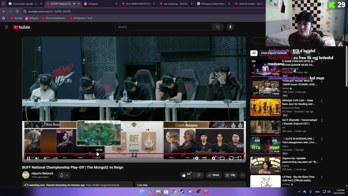The width and height of the screenshot is (348, 196).
Task: Open Windows Start menu
Action: tap(142, 192)
